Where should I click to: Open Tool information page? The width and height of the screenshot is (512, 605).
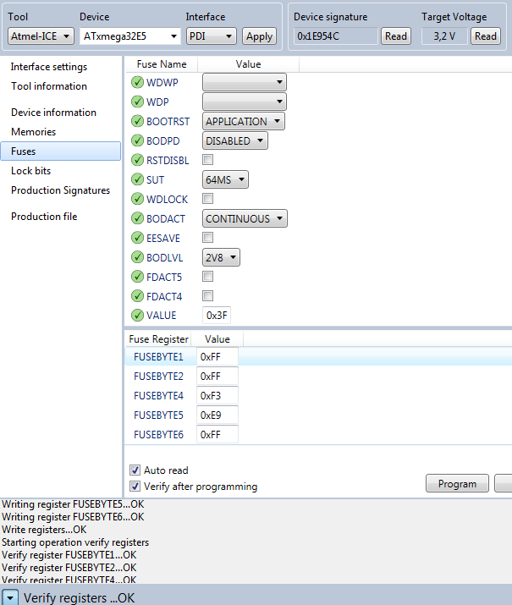tap(49, 86)
